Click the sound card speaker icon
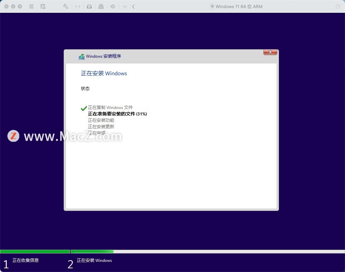345x272 pixels. coord(113,6)
